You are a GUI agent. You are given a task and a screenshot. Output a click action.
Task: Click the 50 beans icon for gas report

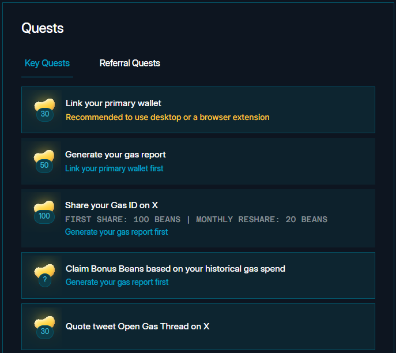click(44, 160)
